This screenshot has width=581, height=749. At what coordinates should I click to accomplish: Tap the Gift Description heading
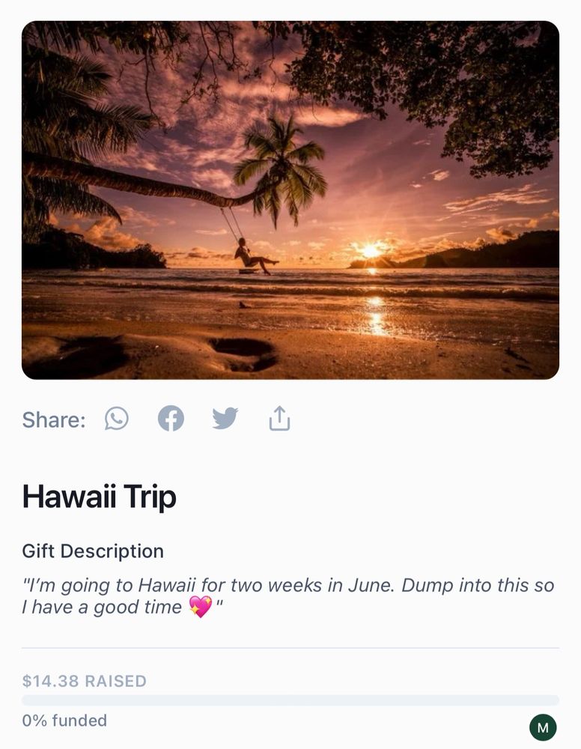coord(93,551)
